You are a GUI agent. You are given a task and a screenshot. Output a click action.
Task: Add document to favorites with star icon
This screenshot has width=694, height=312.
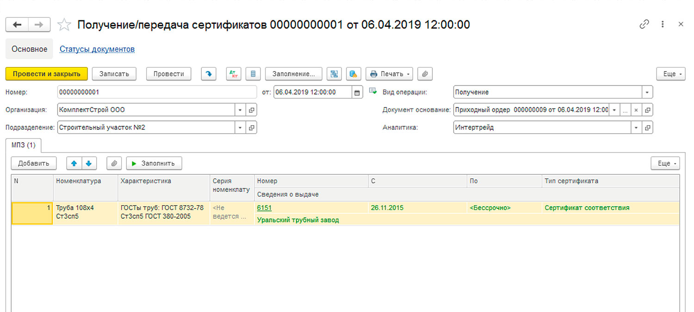[x=64, y=25]
